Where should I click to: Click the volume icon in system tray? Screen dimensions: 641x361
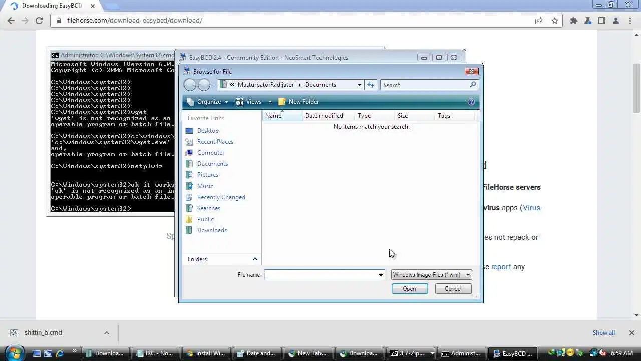603,353
